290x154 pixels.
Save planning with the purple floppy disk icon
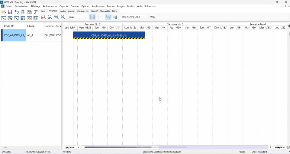10,12
